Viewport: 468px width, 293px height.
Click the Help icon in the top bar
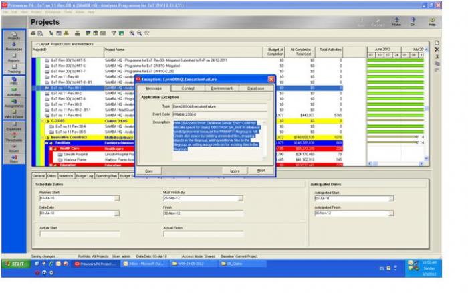click(x=432, y=21)
